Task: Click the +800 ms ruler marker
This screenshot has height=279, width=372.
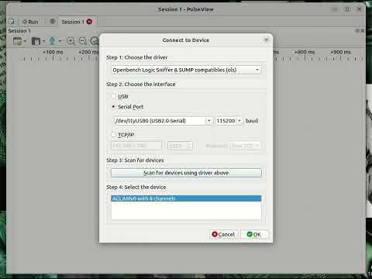Action: (x=305, y=52)
